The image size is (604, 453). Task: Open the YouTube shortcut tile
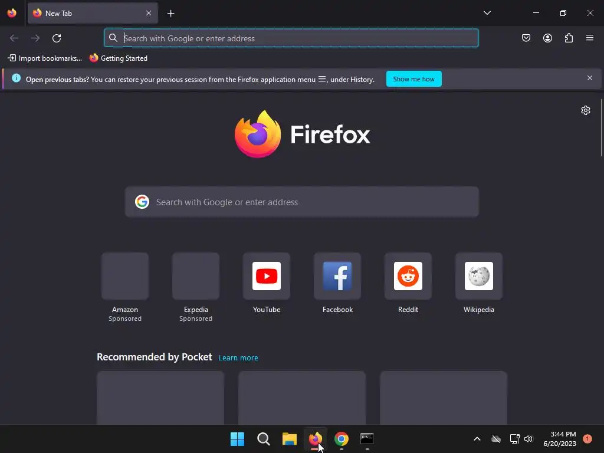coord(267,284)
